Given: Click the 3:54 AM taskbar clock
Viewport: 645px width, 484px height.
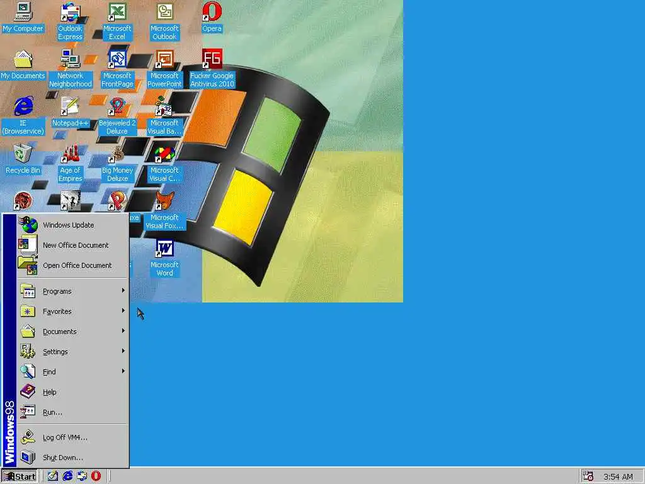Looking at the screenshot, I should click(618, 476).
